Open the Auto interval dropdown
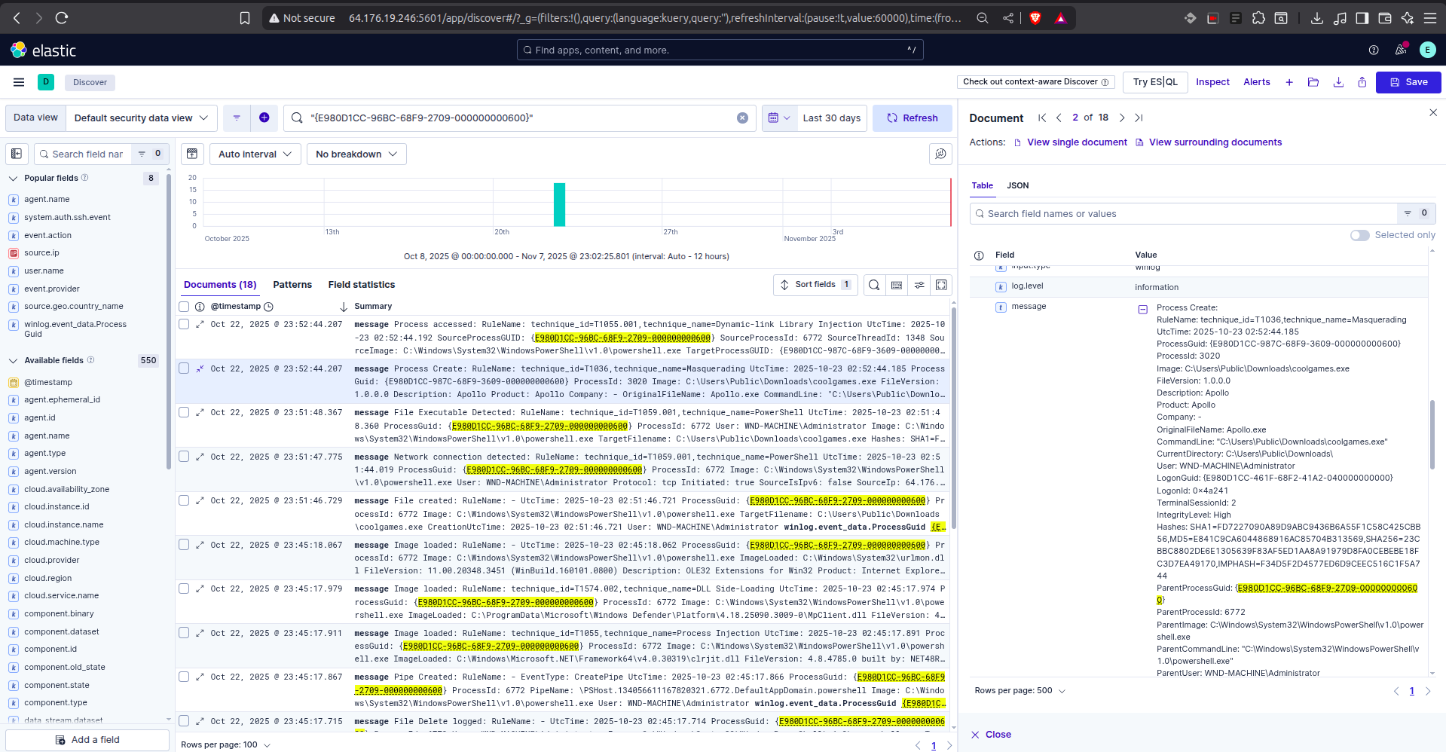The height and width of the screenshot is (752, 1446). (255, 154)
